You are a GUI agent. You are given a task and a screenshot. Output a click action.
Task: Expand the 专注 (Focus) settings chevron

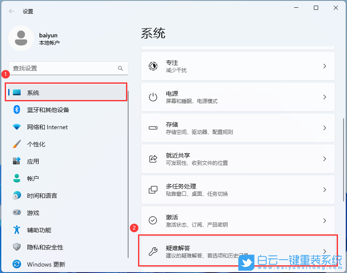coord(325,66)
